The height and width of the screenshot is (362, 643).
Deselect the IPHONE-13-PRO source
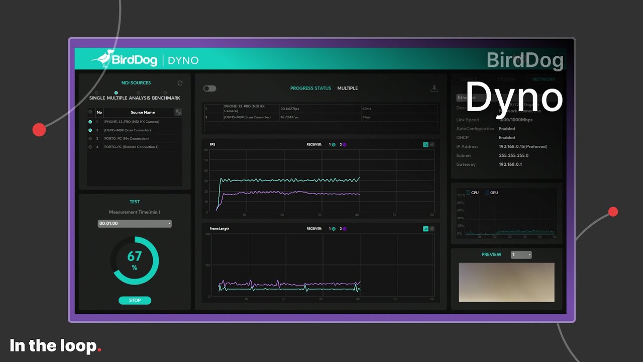click(x=90, y=122)
